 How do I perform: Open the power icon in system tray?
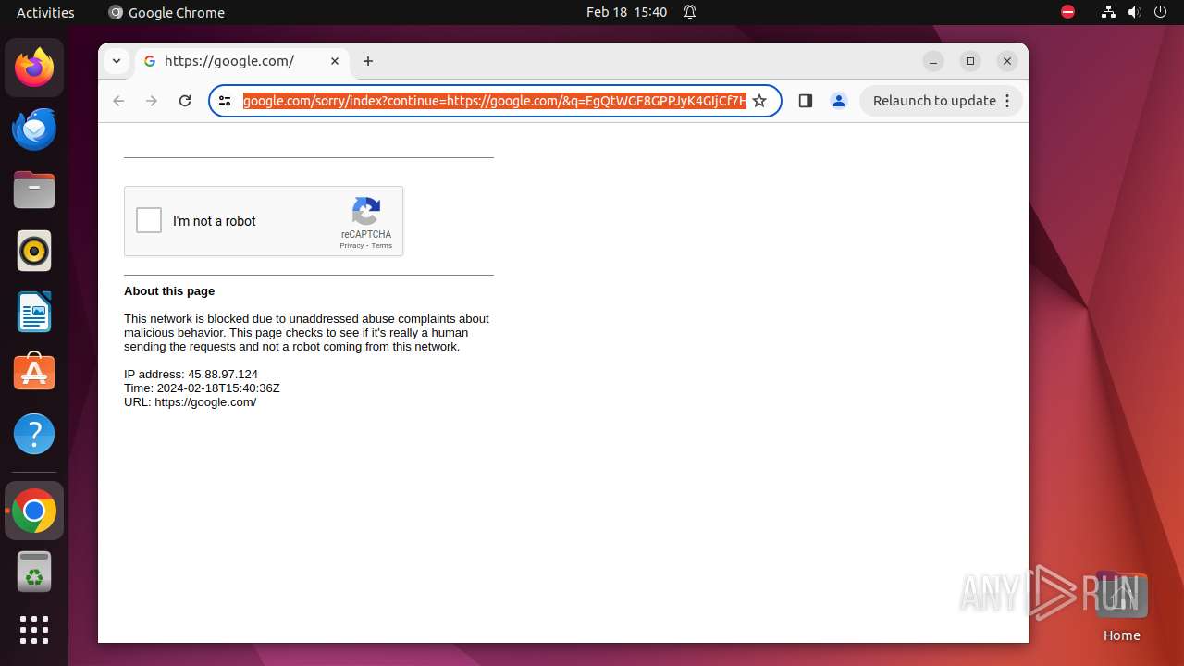[x=1160, y=12]
